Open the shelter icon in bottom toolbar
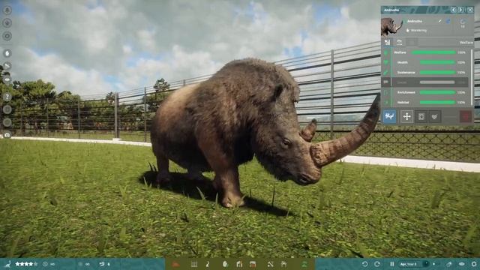Image resolution: width=480 pixels, height=270 pixels. click(x=283, y=264)
